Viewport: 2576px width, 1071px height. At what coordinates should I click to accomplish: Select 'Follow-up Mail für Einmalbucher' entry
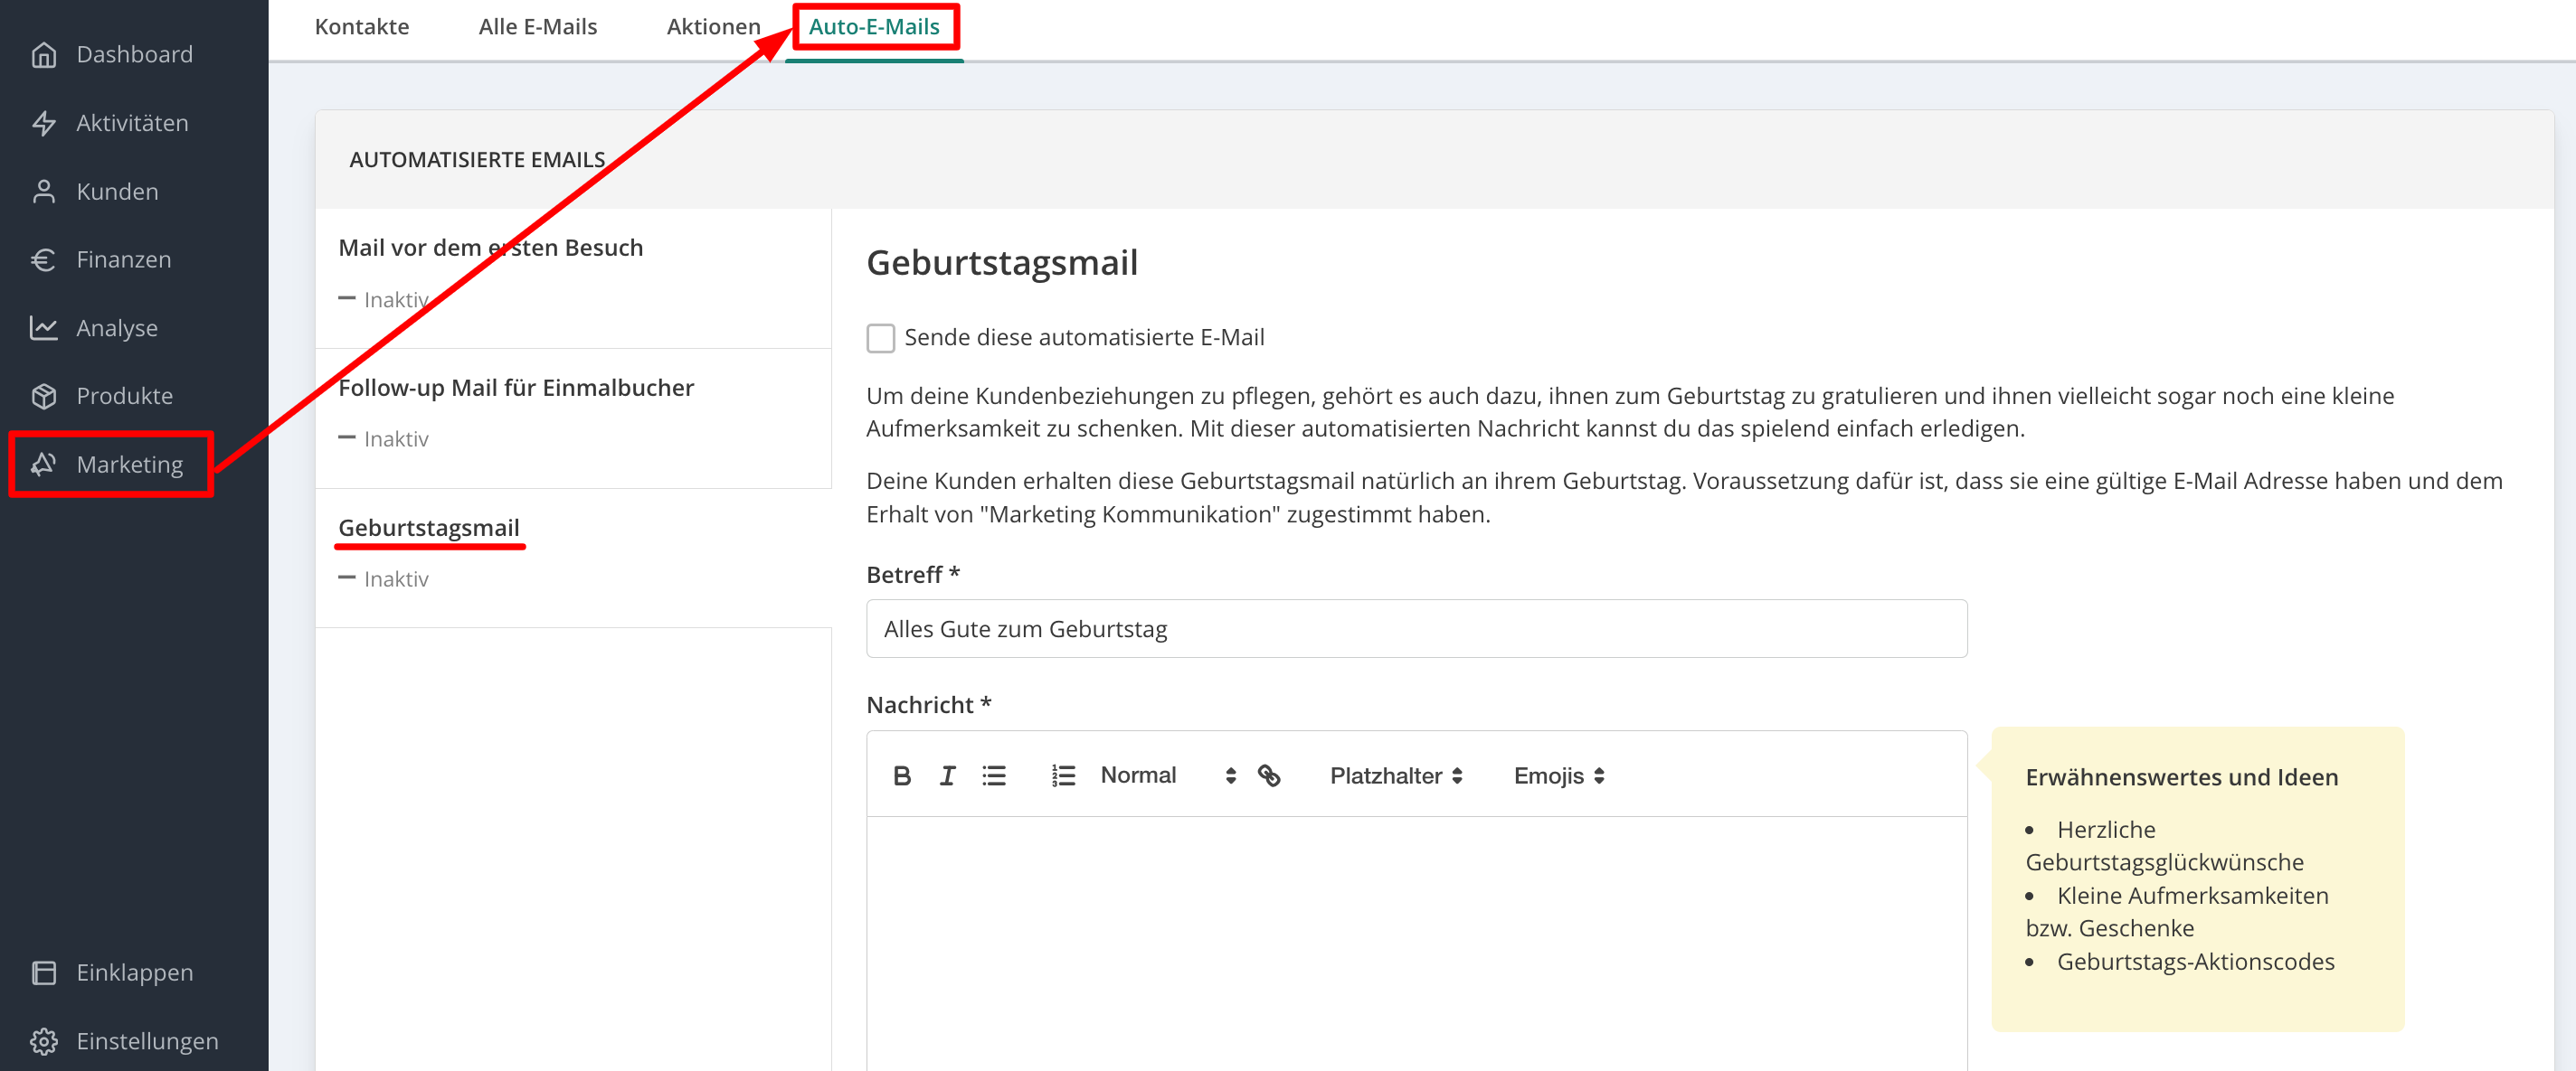point(516,388)
